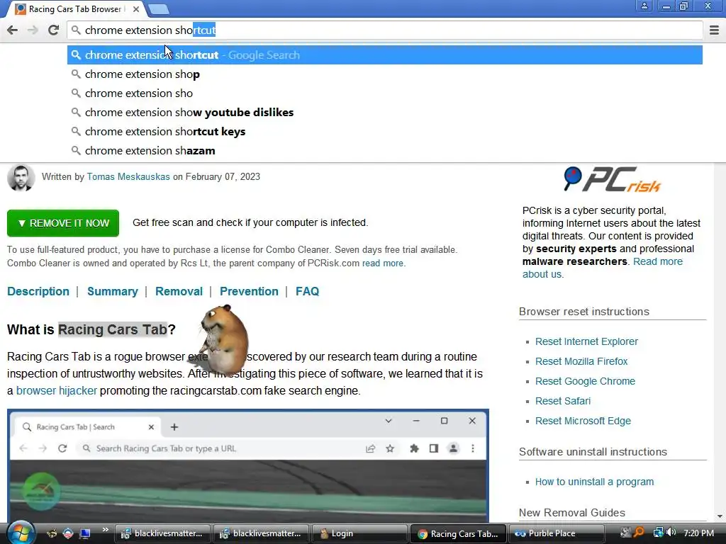Open the volume tray icon
This screenshot has width=726, height=544.
(x=671, y=533)
